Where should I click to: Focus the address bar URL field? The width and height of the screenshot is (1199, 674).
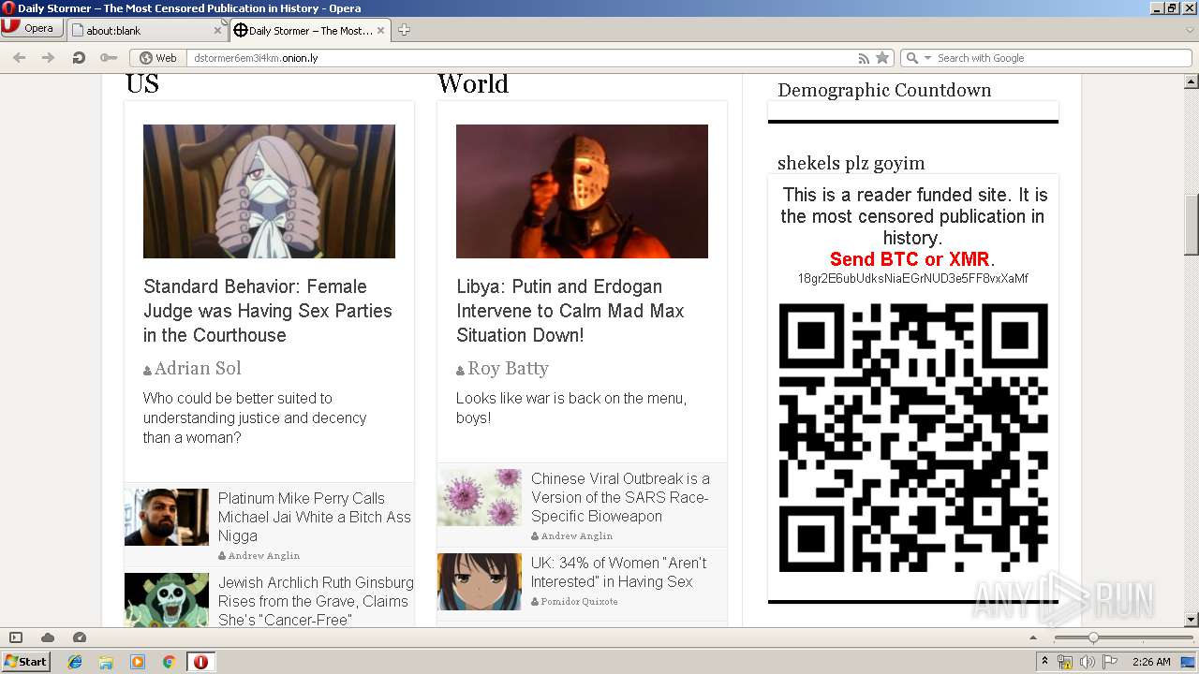520,58
